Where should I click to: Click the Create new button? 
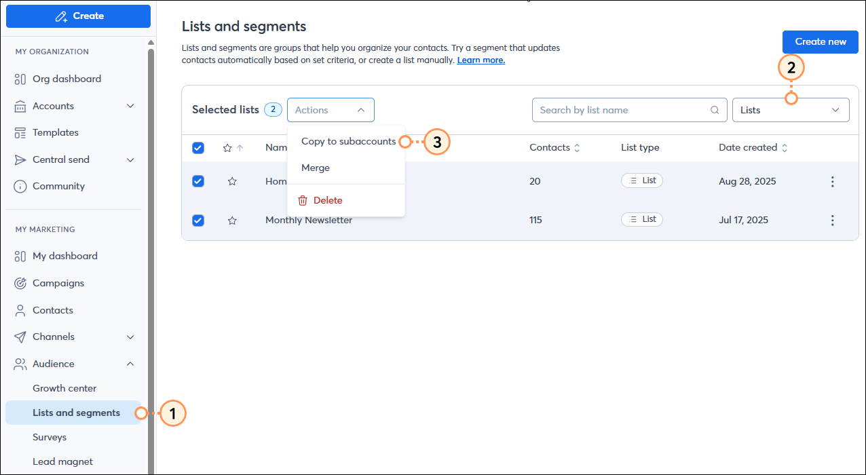pyautogui.click(x=820, y=41)
